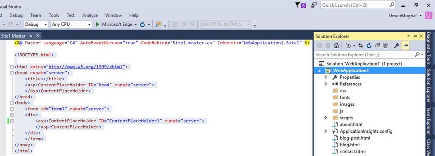Click the Quick Launch search magnifier
This screenshot has width=435, height=156.
(x=392, y=5)
